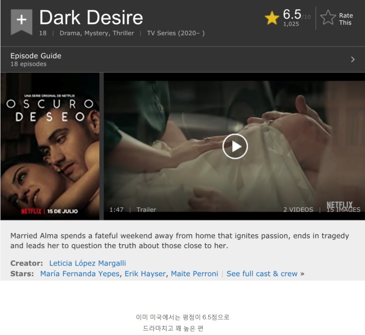The height and width of the screenshot is (335, 365).
Task: Play the trailer with the circular play button
Action: (235, 146)
